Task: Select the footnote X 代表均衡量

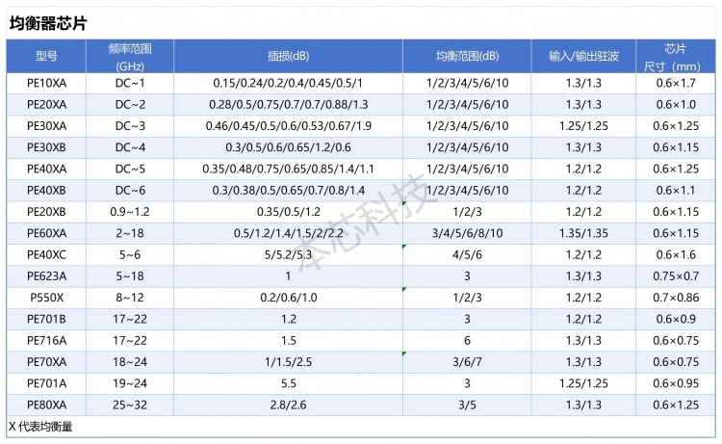Action: (x=41, y=426)
